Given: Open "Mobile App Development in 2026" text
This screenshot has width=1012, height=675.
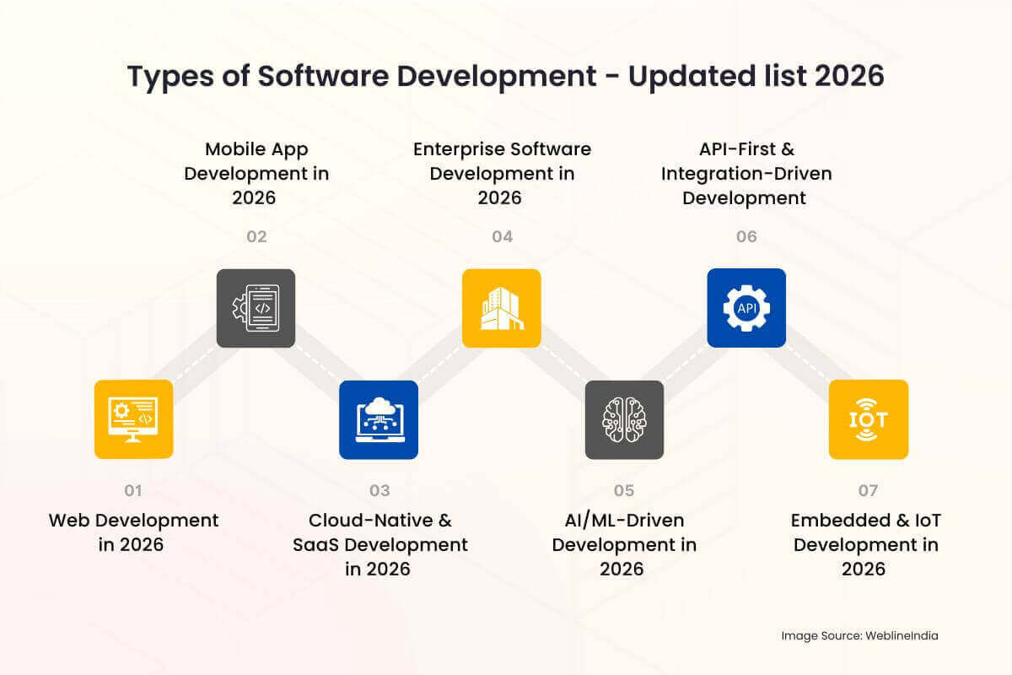Looking at the screenshot, I should coord(256,173).
